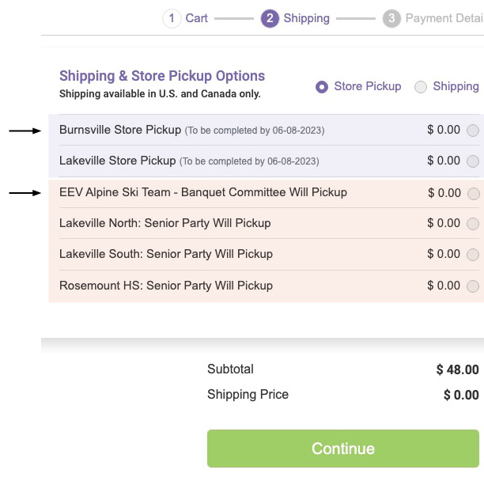The image size is (484, 481).
Task: Choose Burnsville Store Pickup radio button
Action: coord(473,131)
